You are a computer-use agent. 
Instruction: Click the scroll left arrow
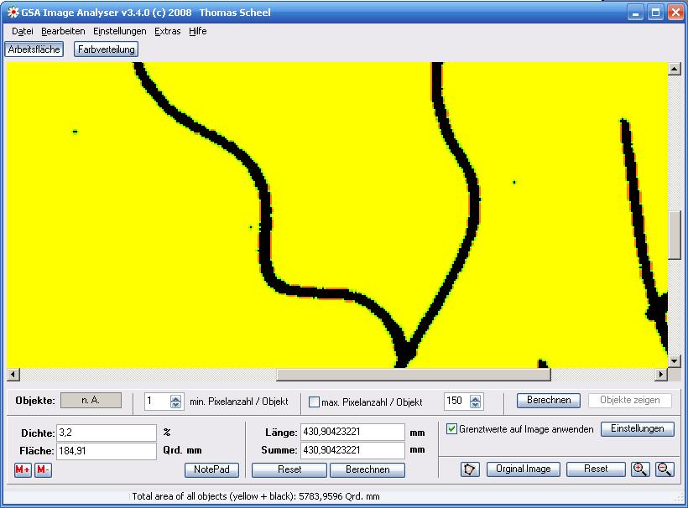[13, 375]
